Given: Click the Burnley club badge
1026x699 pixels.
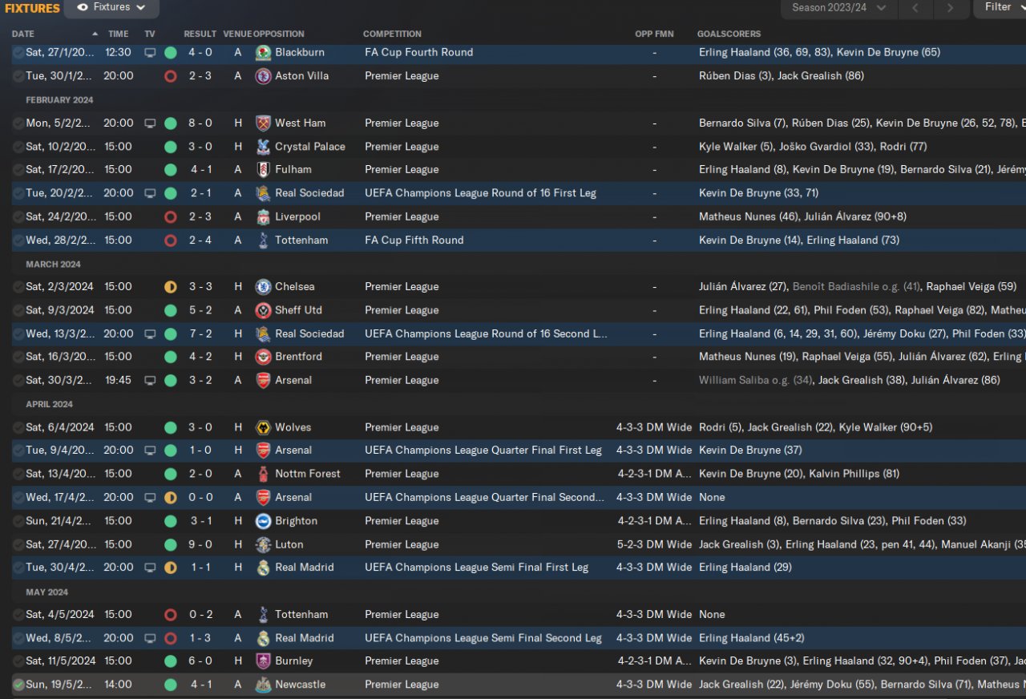Looking at the screenshot, I should click(x=263, y=661).
